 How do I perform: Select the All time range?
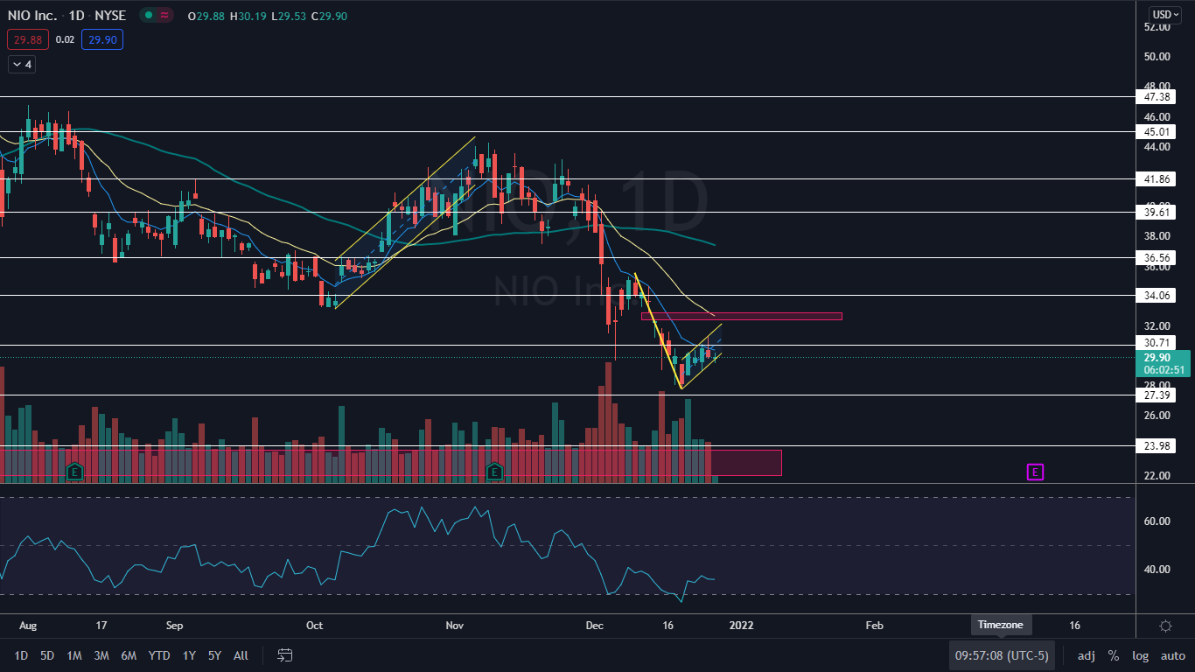click(x=241, y=655)
